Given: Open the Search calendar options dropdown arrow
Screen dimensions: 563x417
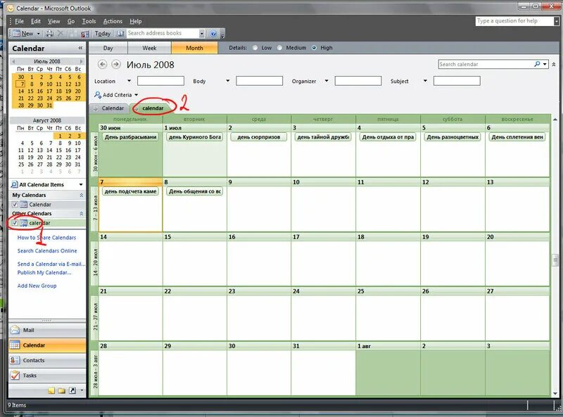Looking at the screenshot, I should 545,64.
